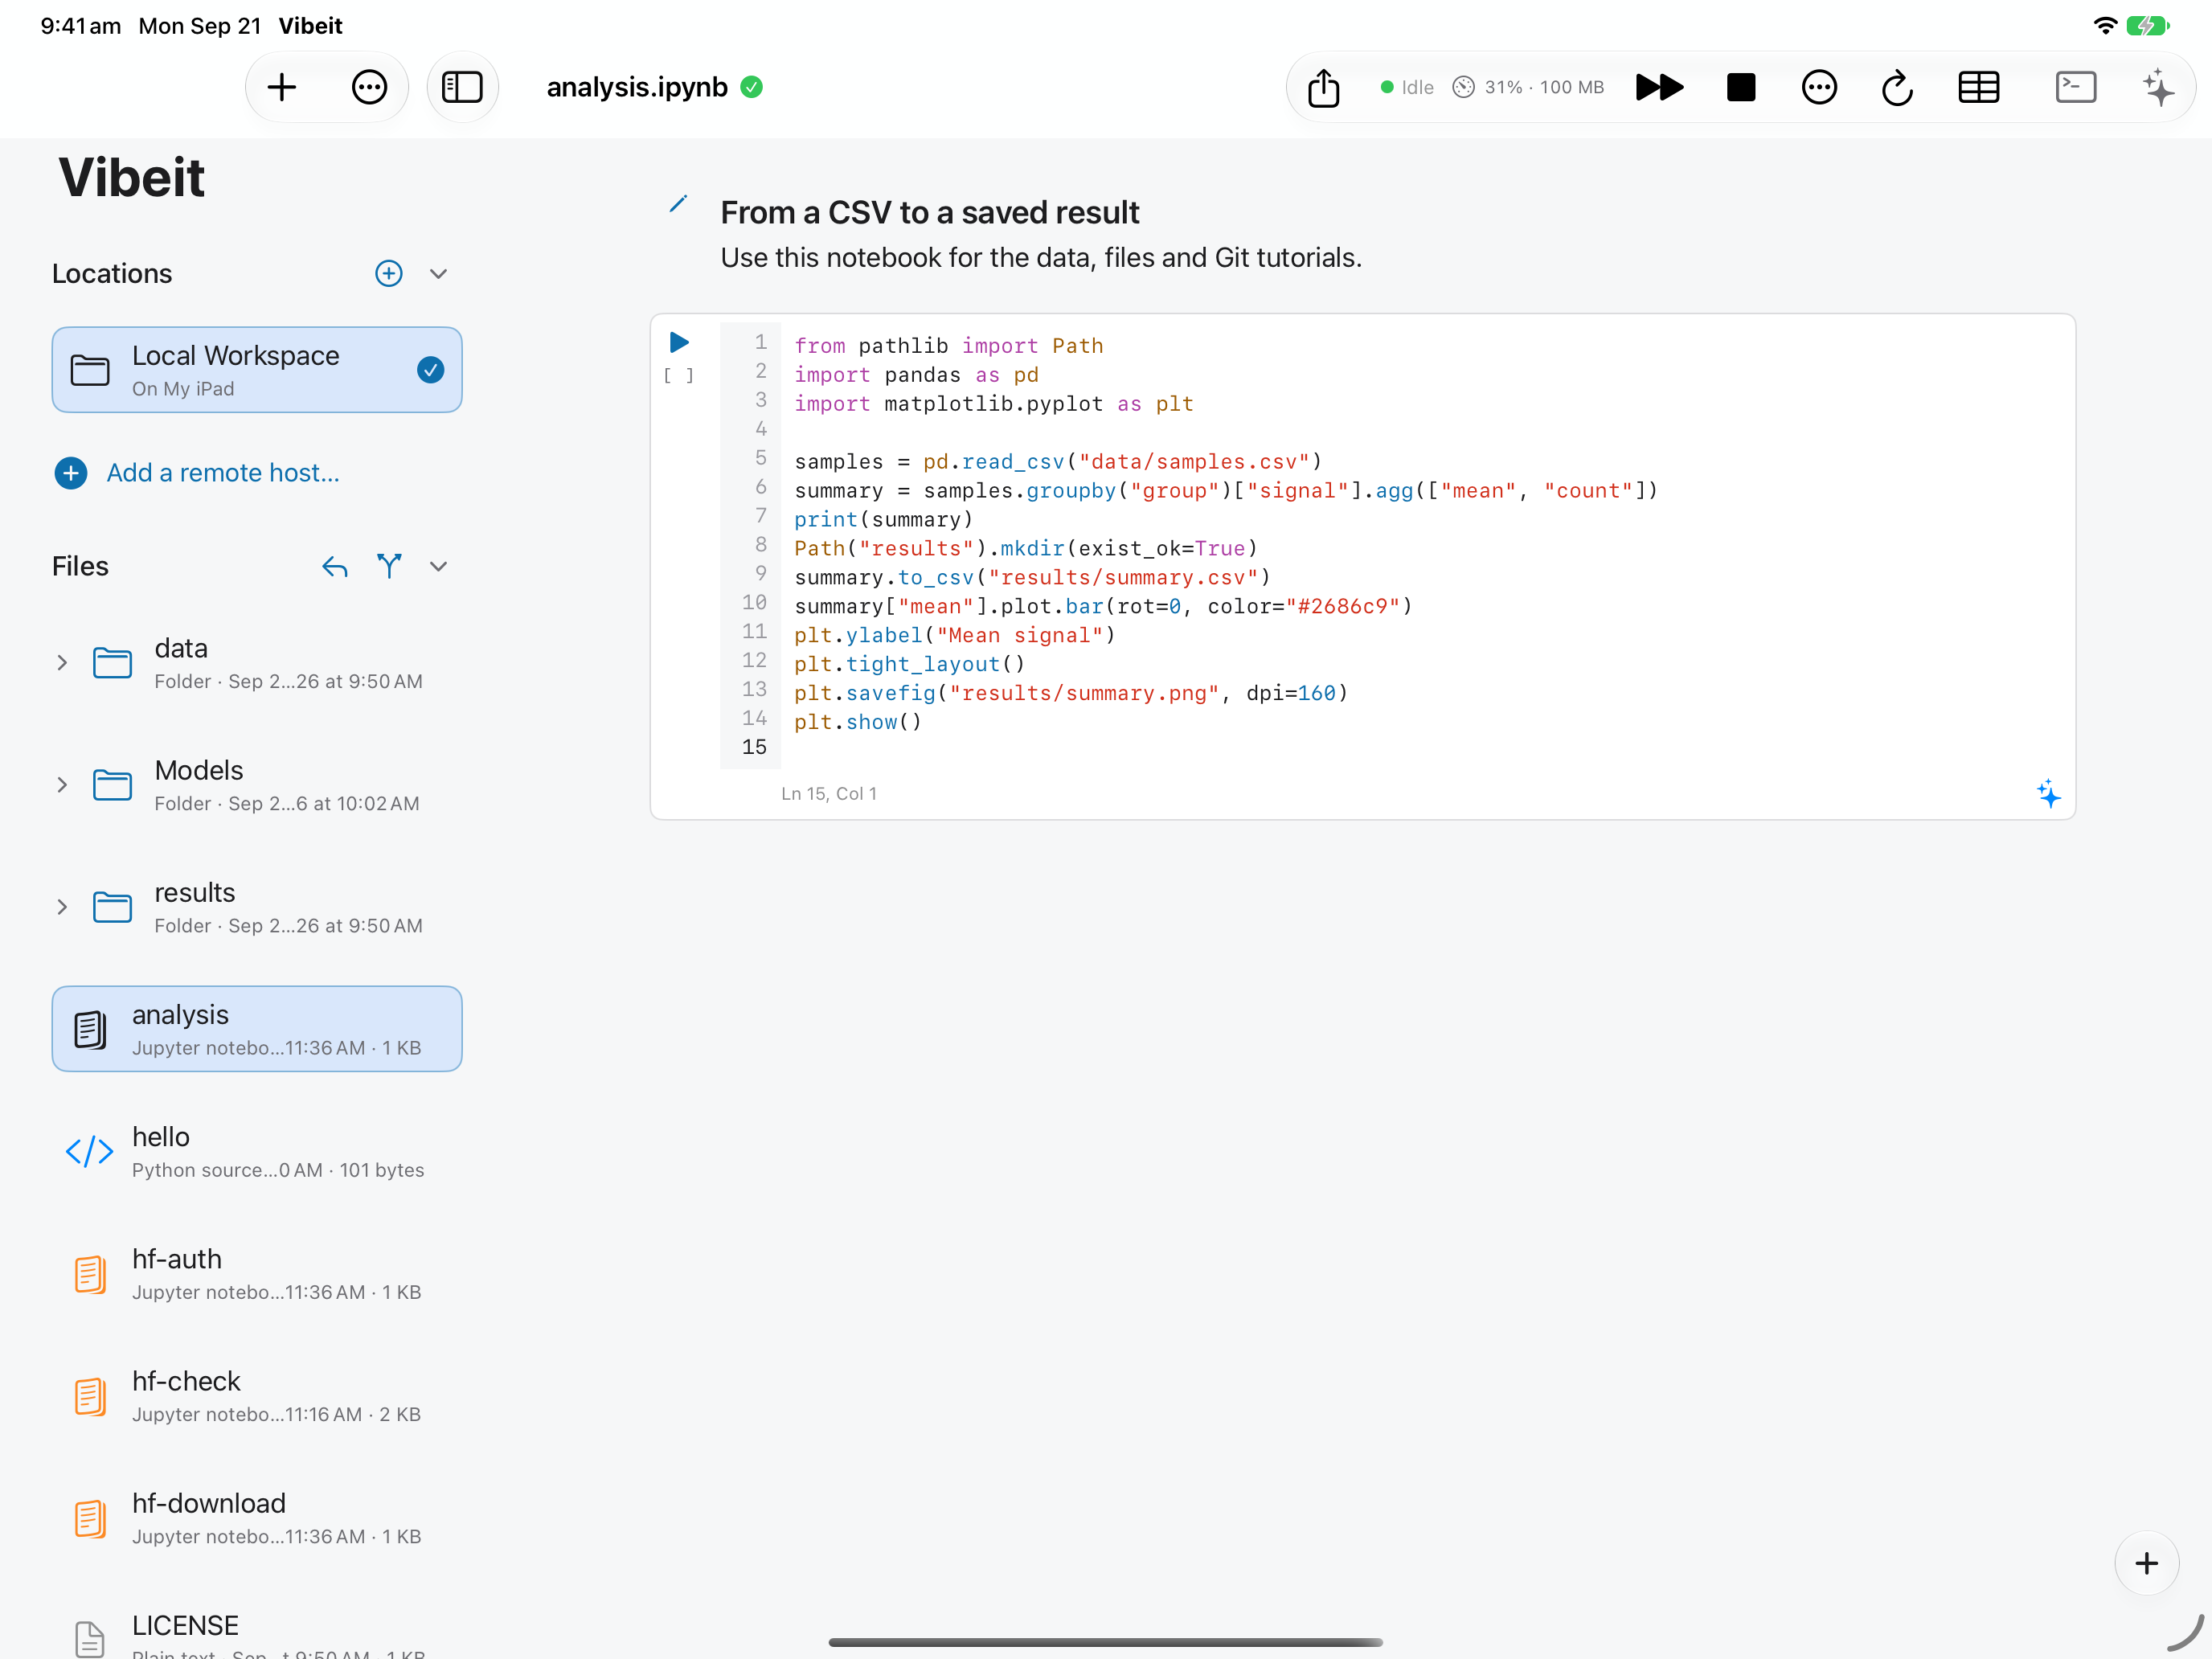This screenshot has height=1659, width=2212.
Task: Collapse the Files section
Action: click(438, 566)
